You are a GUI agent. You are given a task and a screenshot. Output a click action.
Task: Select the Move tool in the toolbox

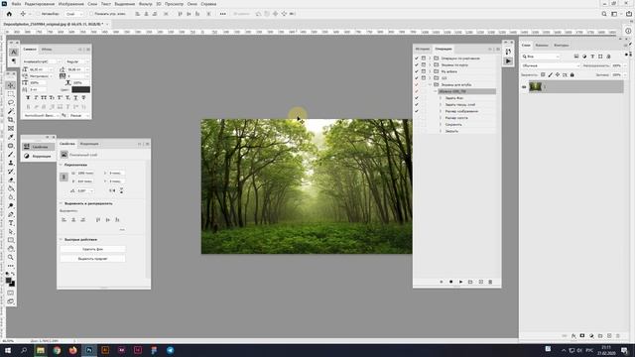click(11, 85)
